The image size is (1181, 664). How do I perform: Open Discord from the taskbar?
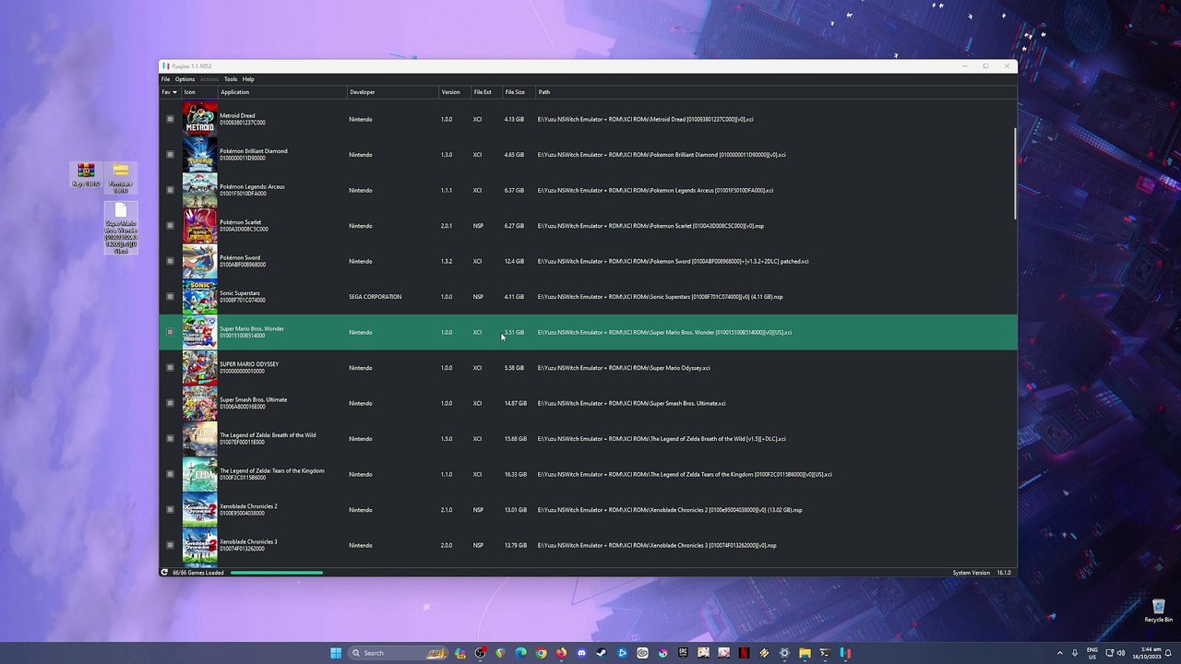click(581, 653)
